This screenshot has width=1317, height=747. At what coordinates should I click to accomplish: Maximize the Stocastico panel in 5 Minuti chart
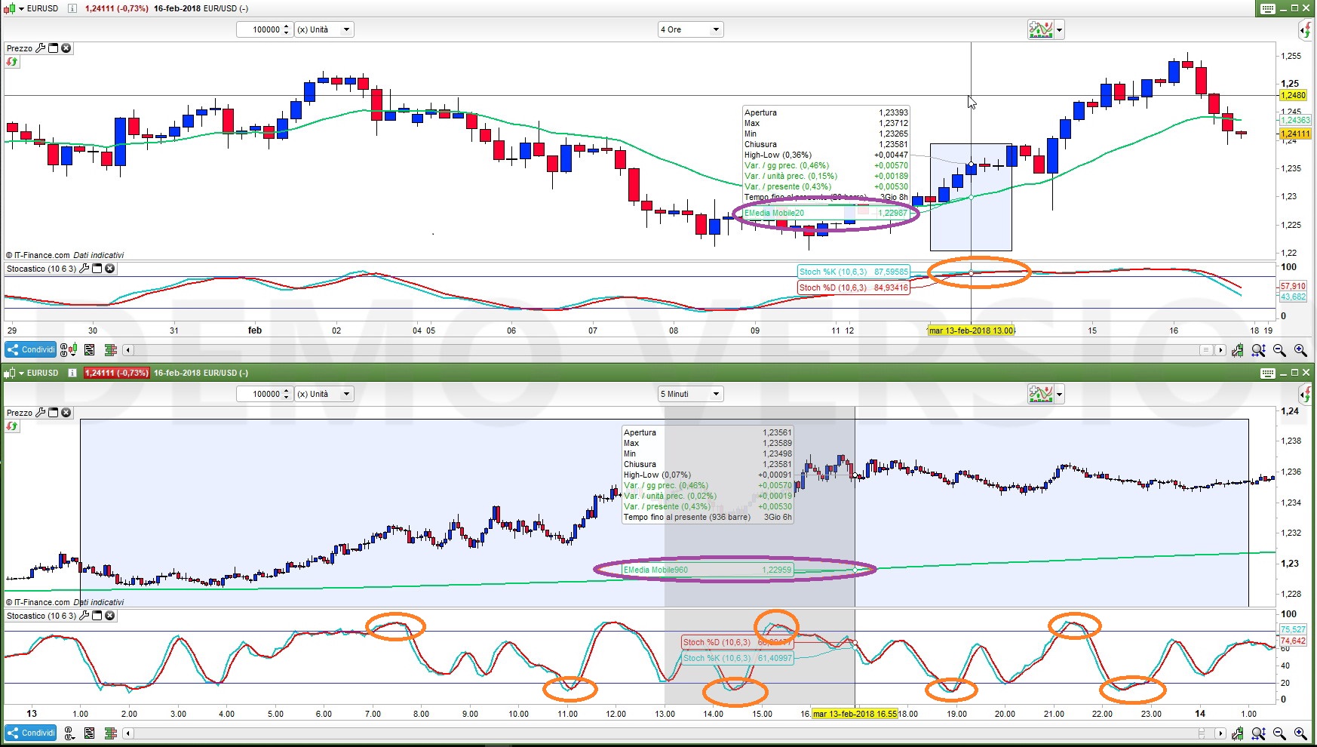pyautogui.click(x=97, y=616)
